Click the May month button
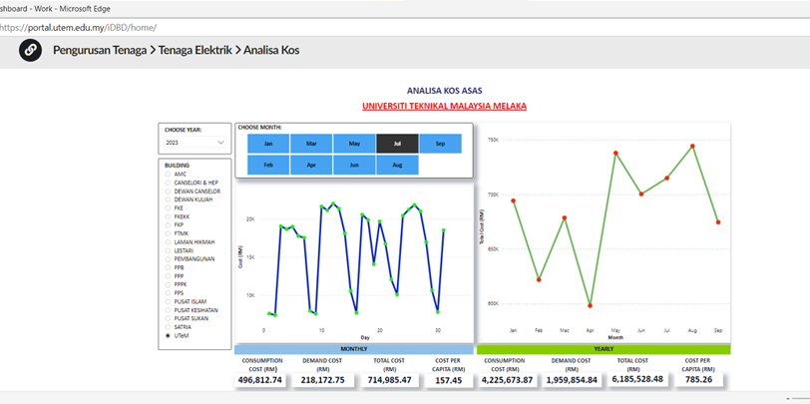 pos(354,144)
